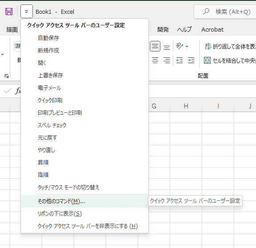Choose クイック アクセス ツール バーを非表示にする (H)
Image resolution: width=256 pixels, height=248 pixels.
coord(85,226)
